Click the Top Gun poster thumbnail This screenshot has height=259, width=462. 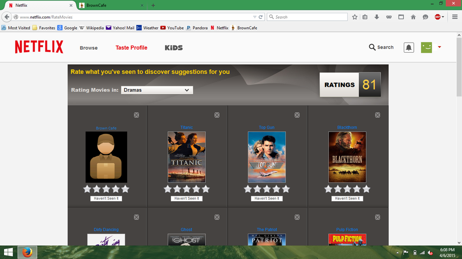[x=267, y=157]
